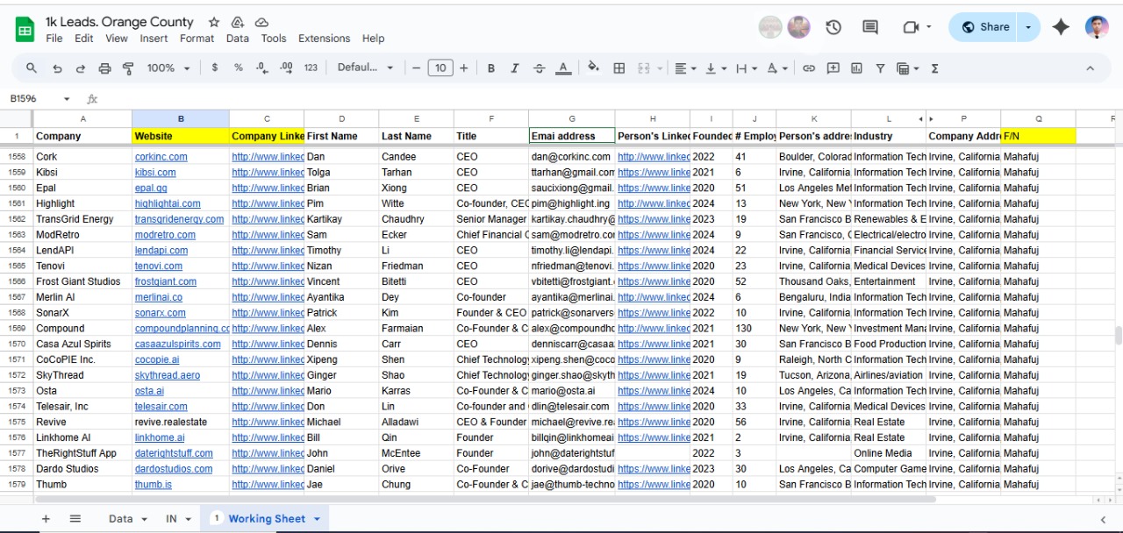Open the fill color picker
This screenshot has height=533, width=1123.
[x=594, y=68]
